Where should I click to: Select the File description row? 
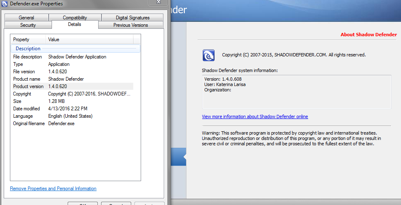pos(72,57)
